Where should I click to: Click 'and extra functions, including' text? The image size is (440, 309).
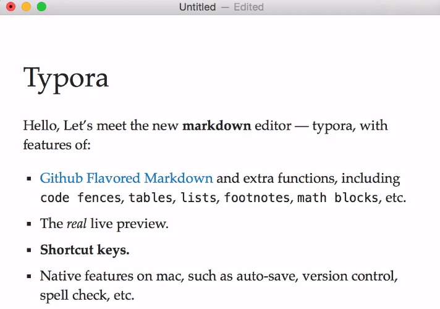point(308,178)
